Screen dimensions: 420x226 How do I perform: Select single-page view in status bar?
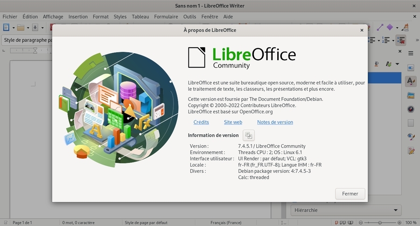click(x=336, y=223)
